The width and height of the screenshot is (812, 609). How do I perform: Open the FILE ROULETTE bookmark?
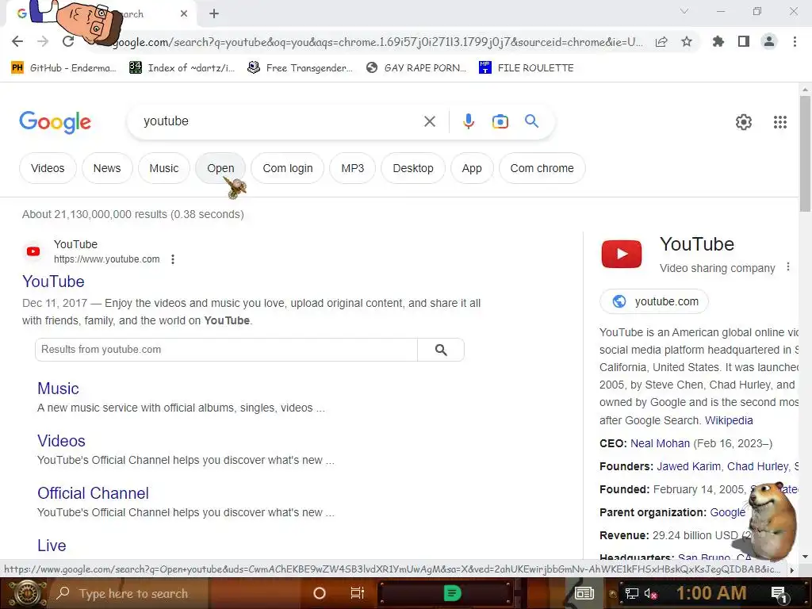click(x=527, y=68)
